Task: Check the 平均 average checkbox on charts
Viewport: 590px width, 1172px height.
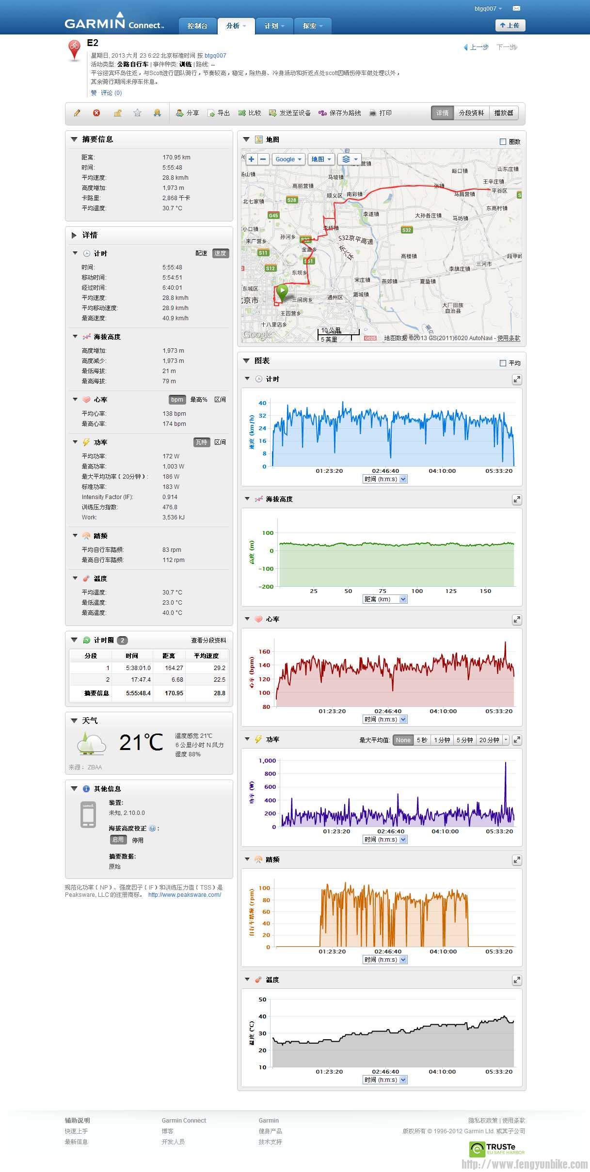Action: point(503,363)
